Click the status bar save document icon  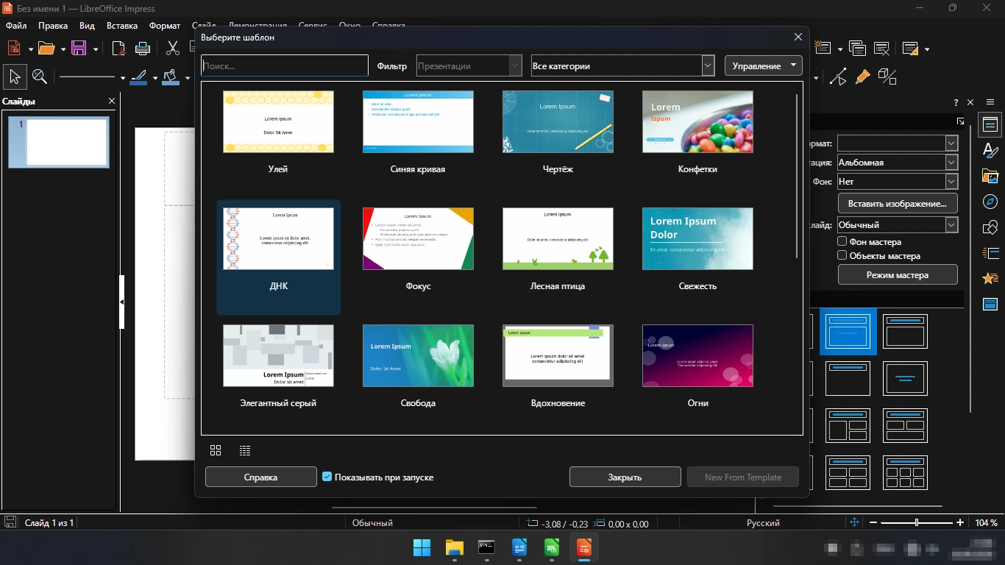(10, 522)
